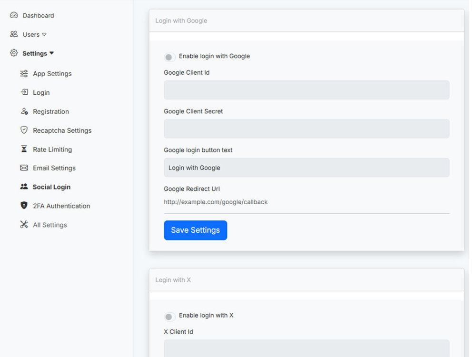Click the Save Settings button
Screen dimensions: 476x357
tap(196, 230)
